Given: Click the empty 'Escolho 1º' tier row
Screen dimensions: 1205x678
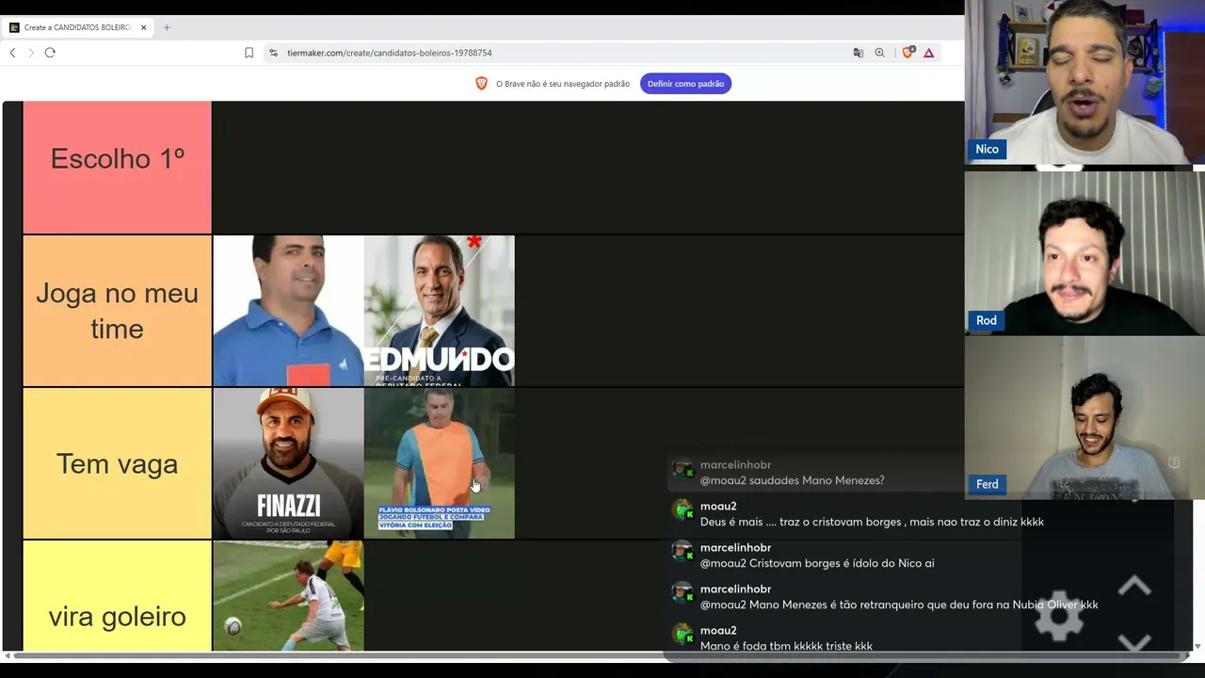Looking at the screenshot, I should point(588,168).
